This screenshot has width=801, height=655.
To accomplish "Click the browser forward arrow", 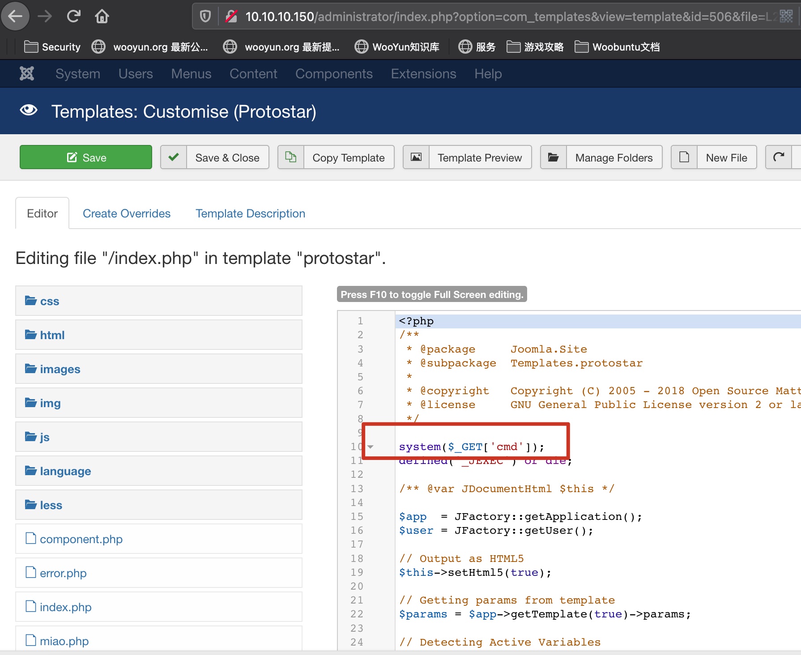I will pos(45,17).
